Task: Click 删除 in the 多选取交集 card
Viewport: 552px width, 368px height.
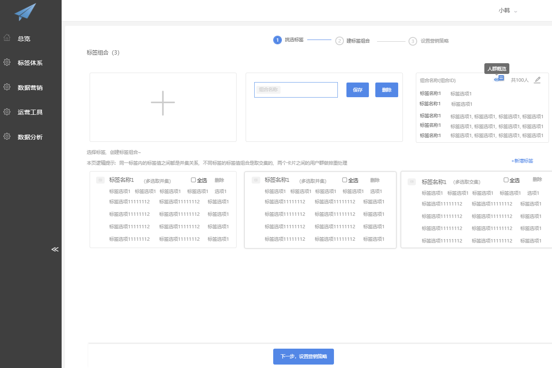Action: pyautogui.click(x=537, y=179)
